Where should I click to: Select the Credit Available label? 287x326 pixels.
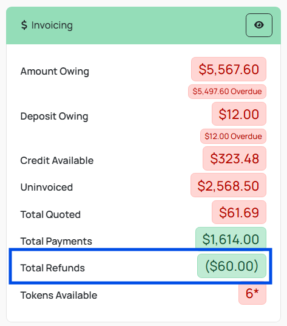click(57, 160)
